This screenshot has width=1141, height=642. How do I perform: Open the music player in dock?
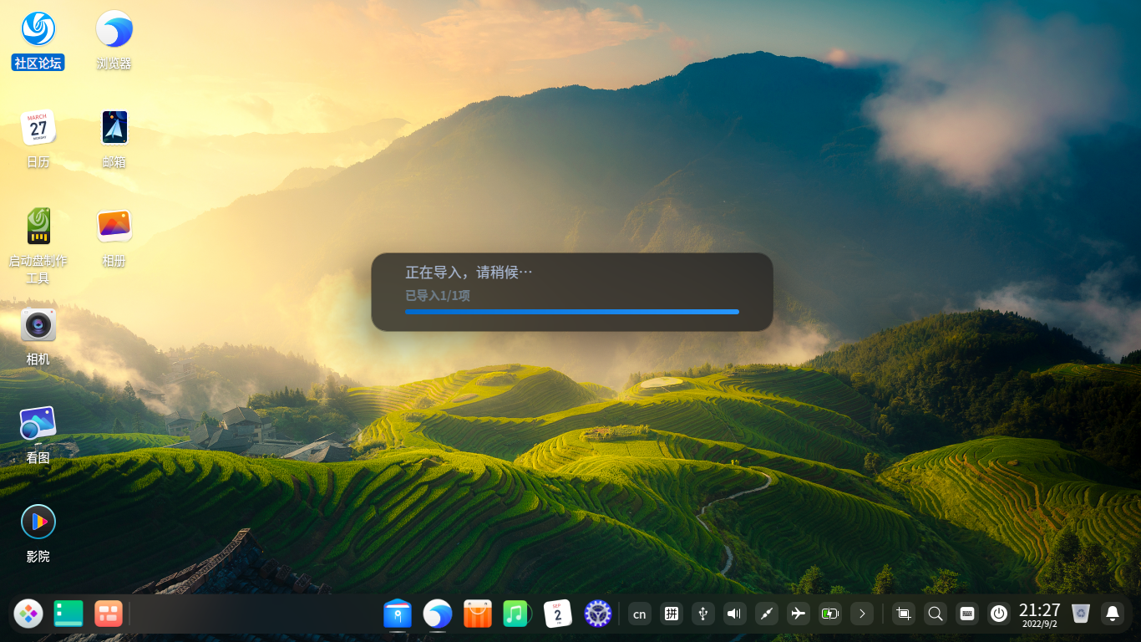pos(517,614)
